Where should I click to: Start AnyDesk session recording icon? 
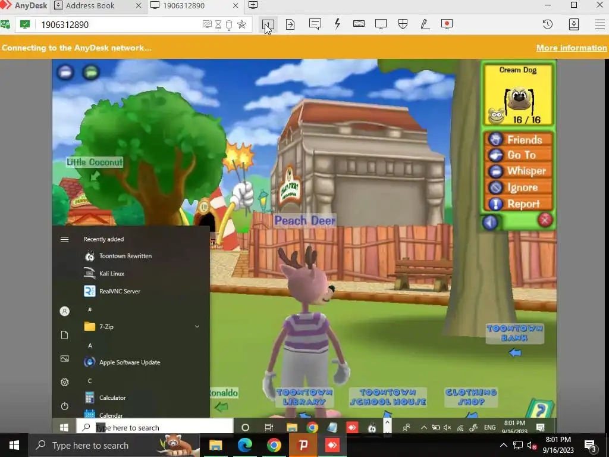pos(447,24)
